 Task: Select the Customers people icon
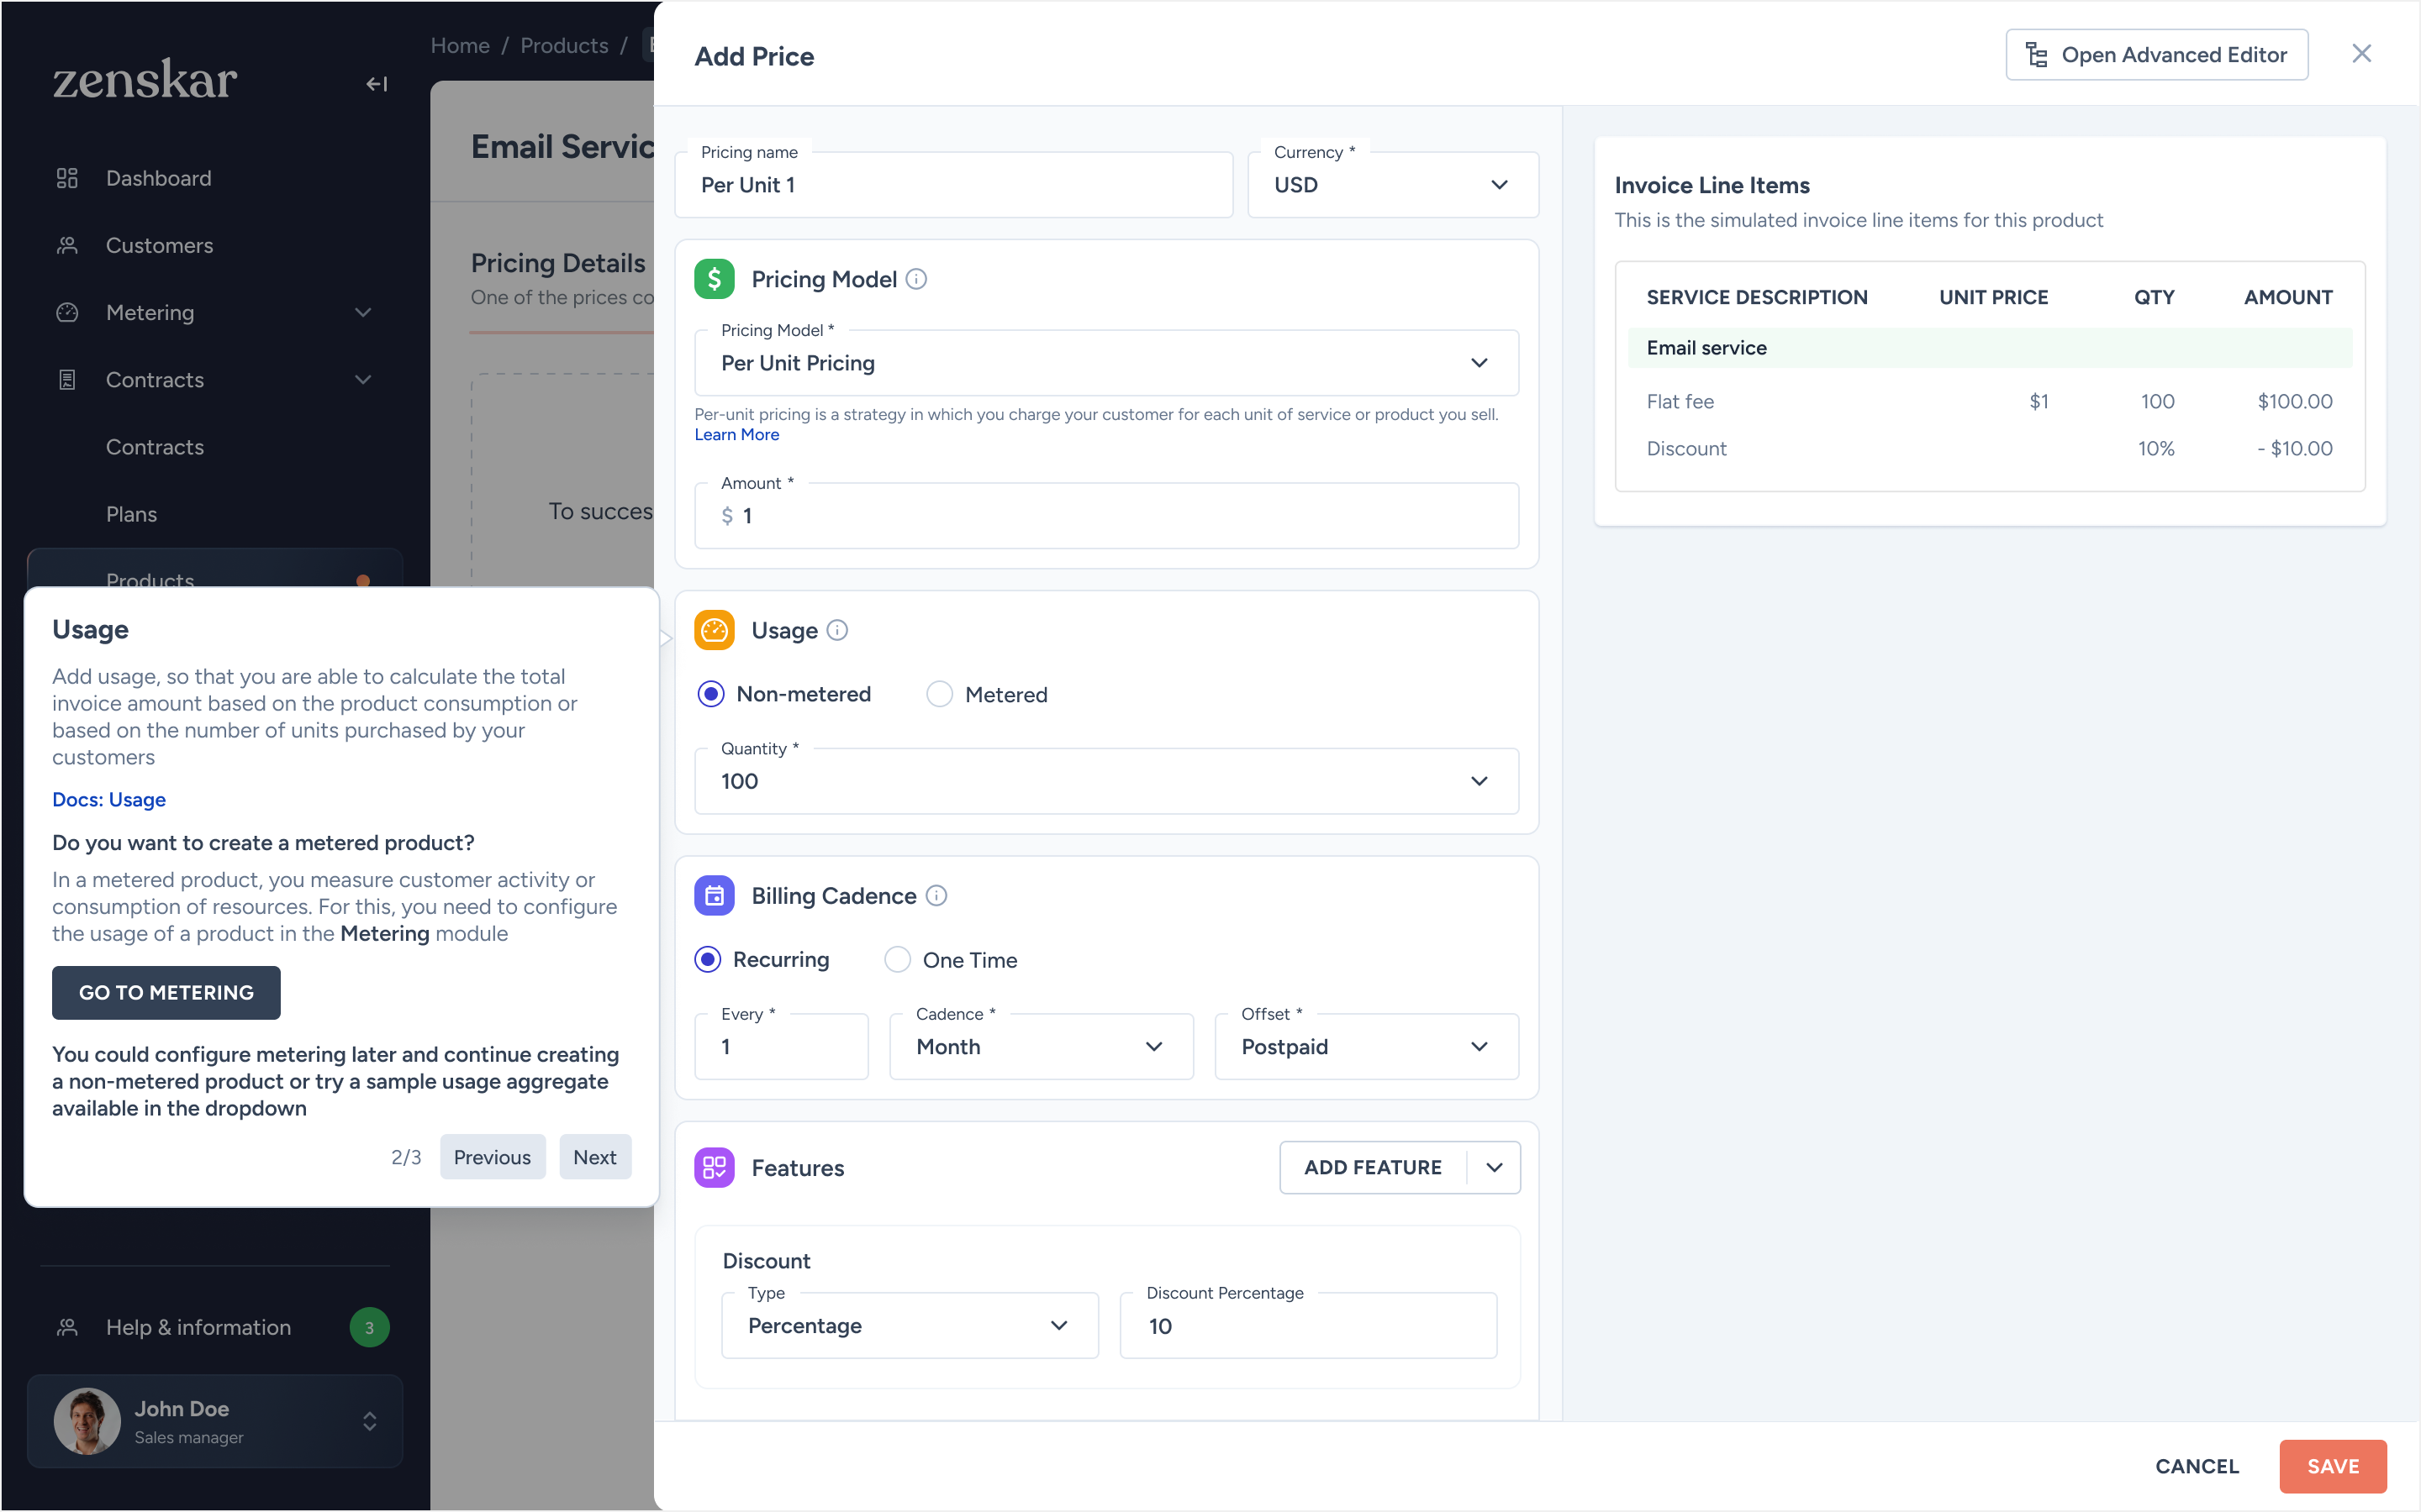tap(67, 245)
